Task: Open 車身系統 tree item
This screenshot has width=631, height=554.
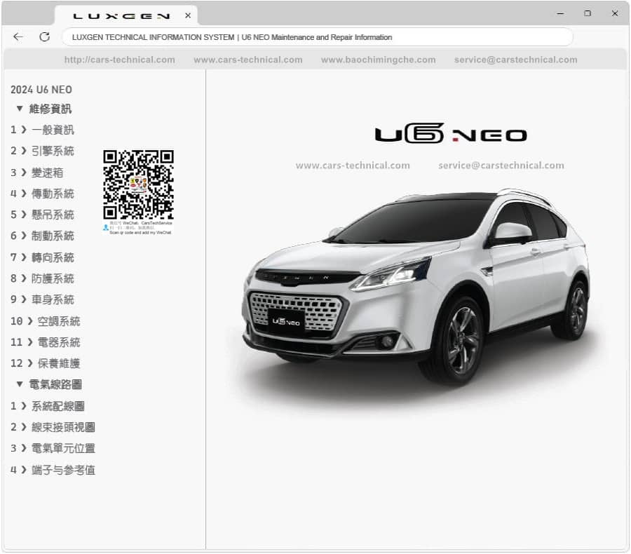Action: coord(53,299)
